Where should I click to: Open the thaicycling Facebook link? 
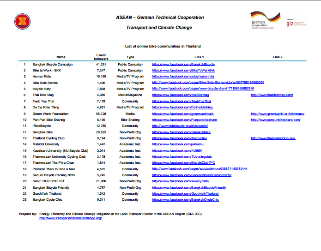[x=179, y=138]
